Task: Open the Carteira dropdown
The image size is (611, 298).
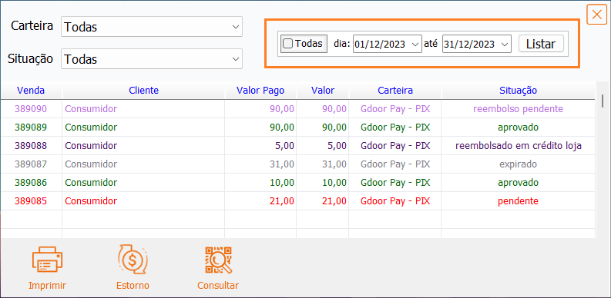Action: click(x=152, y=27)
